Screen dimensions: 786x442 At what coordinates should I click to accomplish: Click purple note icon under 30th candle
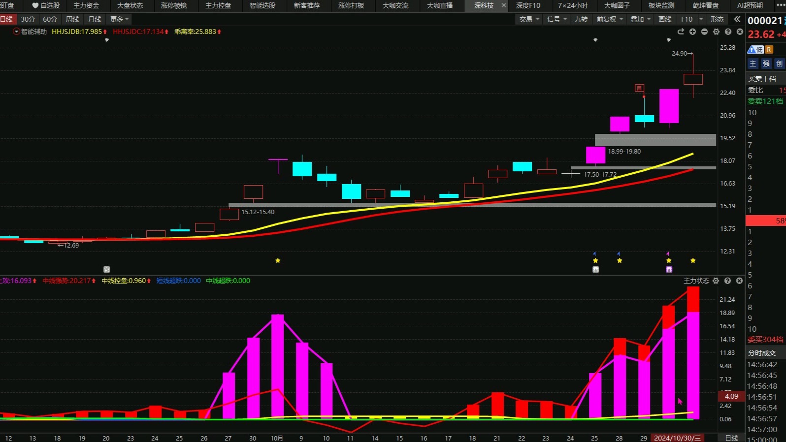pos(669,269)
